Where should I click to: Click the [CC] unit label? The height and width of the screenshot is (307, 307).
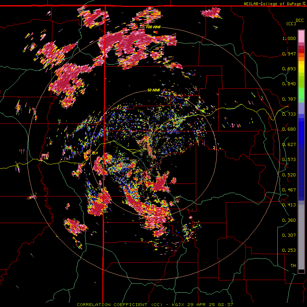click(291, 24)
